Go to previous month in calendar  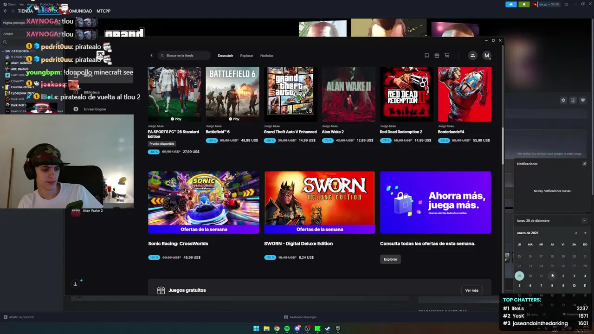click(576, 233)
